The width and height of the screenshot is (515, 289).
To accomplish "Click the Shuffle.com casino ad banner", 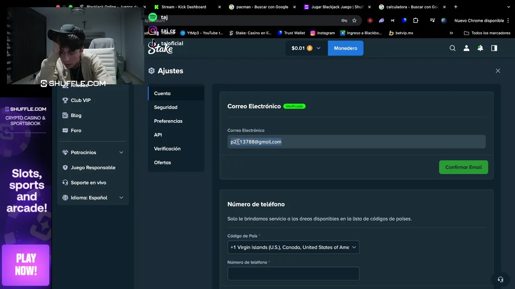I will [x=26, y=193].
